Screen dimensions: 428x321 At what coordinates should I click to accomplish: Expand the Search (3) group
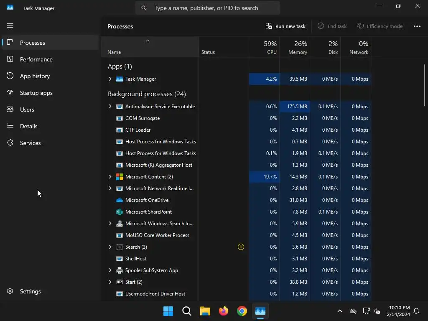[x=110, y=247]
